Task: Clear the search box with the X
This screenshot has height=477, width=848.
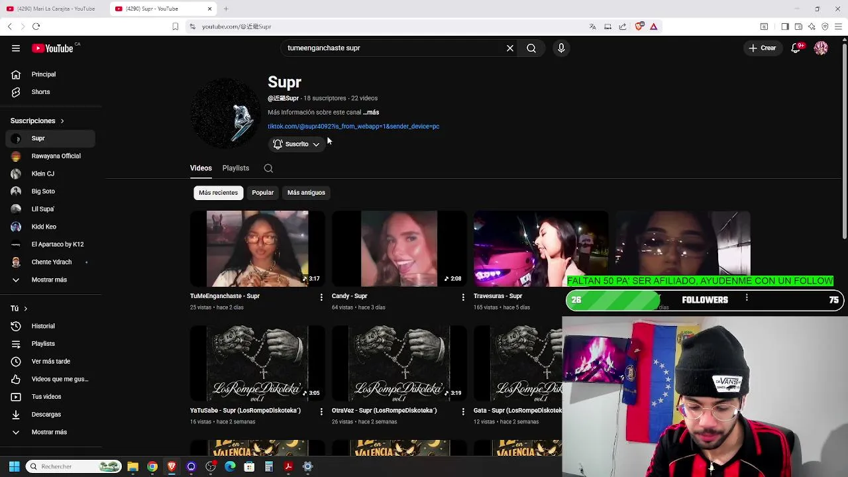Action: point(510,48)
